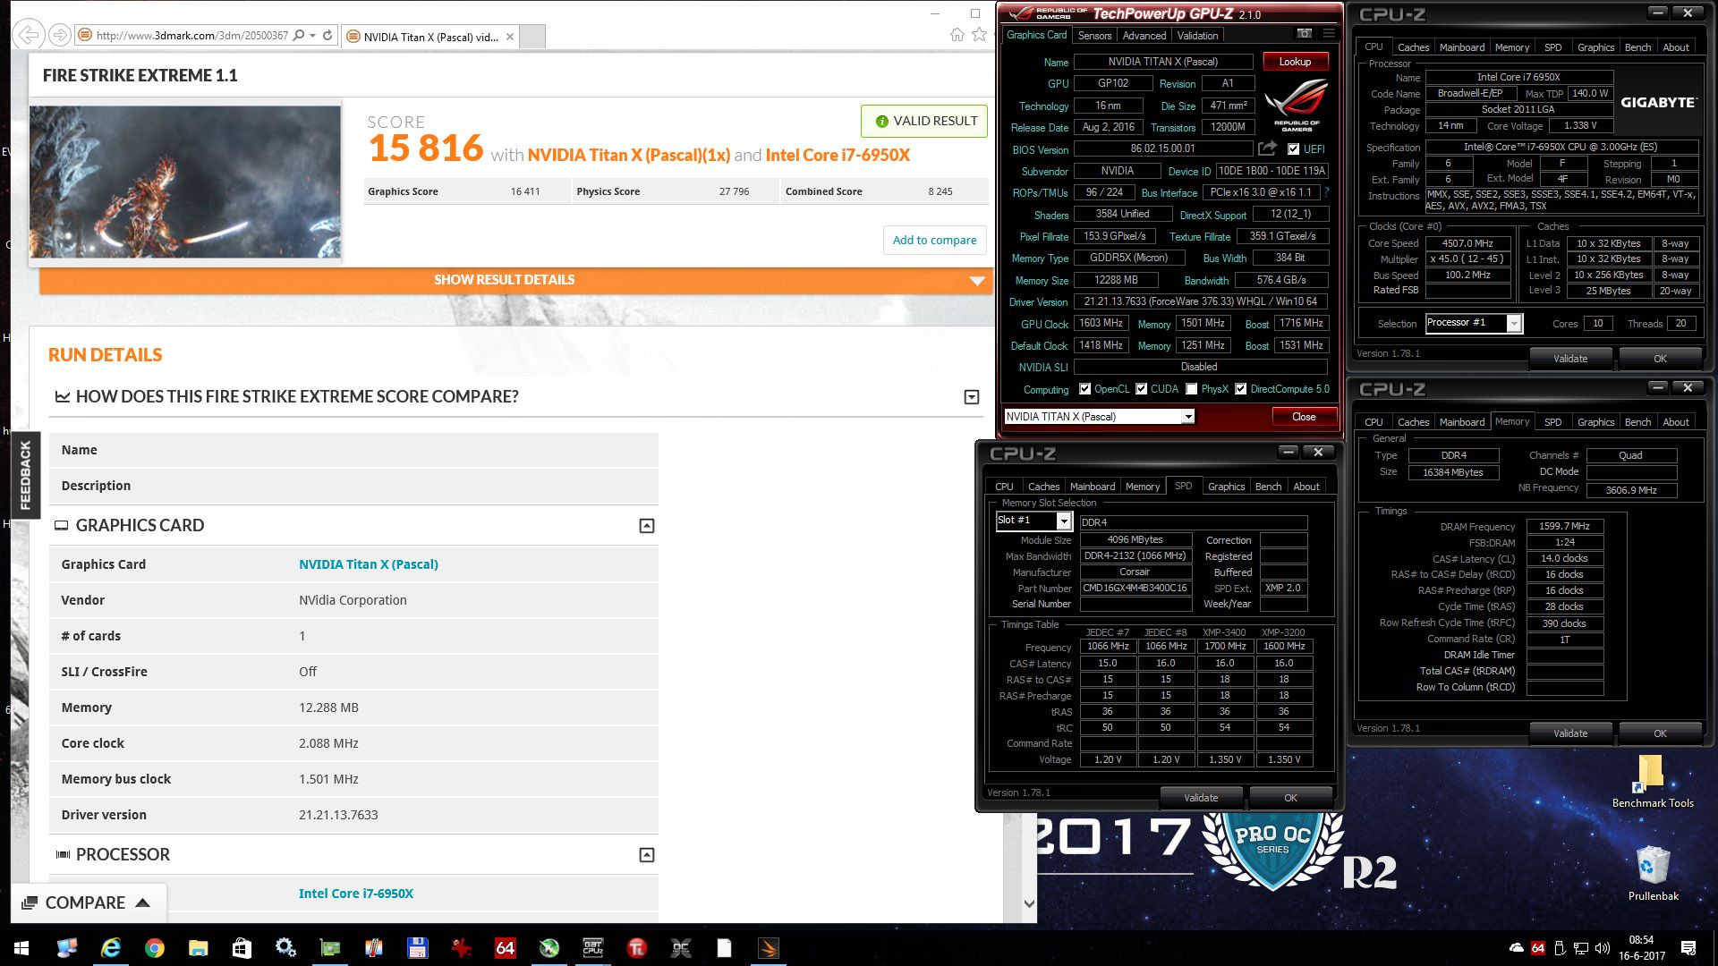This screenshot has width=1718, height=966.
Task: Click the floppy disk taskbar icon
Action: [417, 948]
